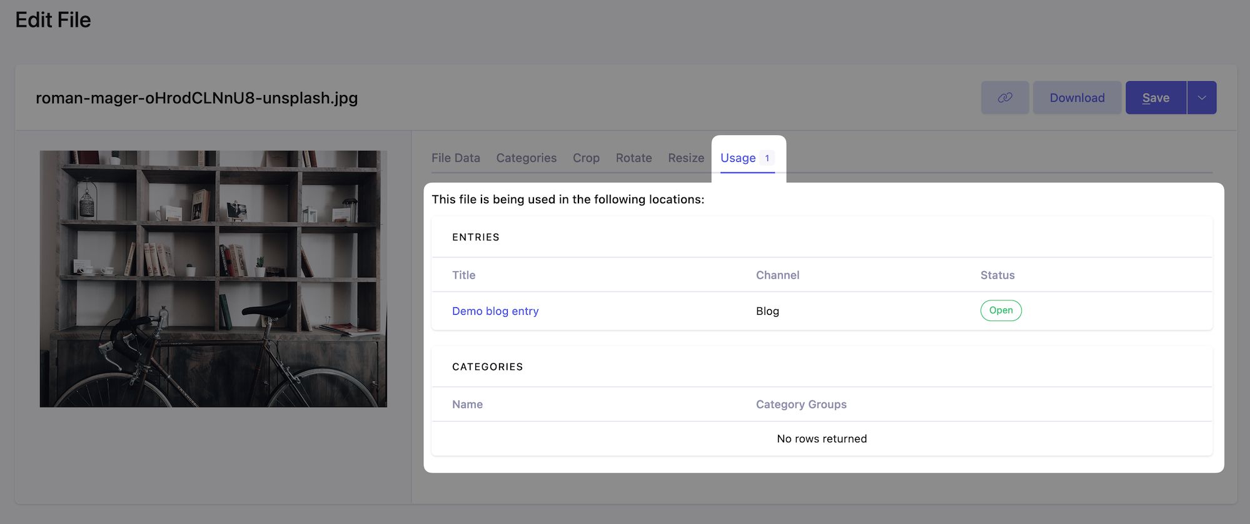
Task: Click the Blog channel cell
Action: click(x=767, y=311)
